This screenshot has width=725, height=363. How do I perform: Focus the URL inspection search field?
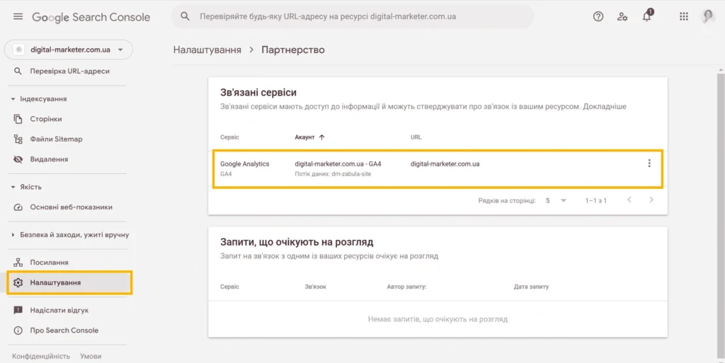[x=352, y=16]
